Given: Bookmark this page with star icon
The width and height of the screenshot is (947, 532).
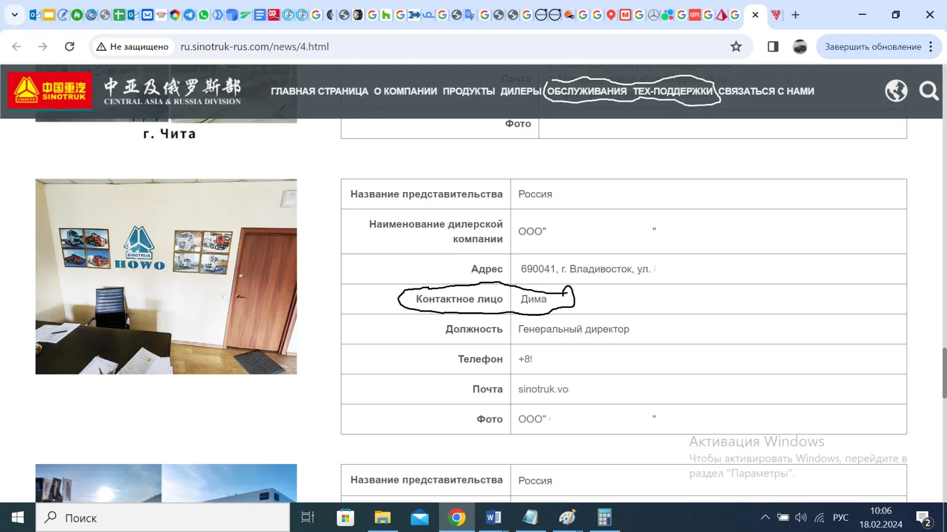Looking at the screenshot, I should 736,47.
